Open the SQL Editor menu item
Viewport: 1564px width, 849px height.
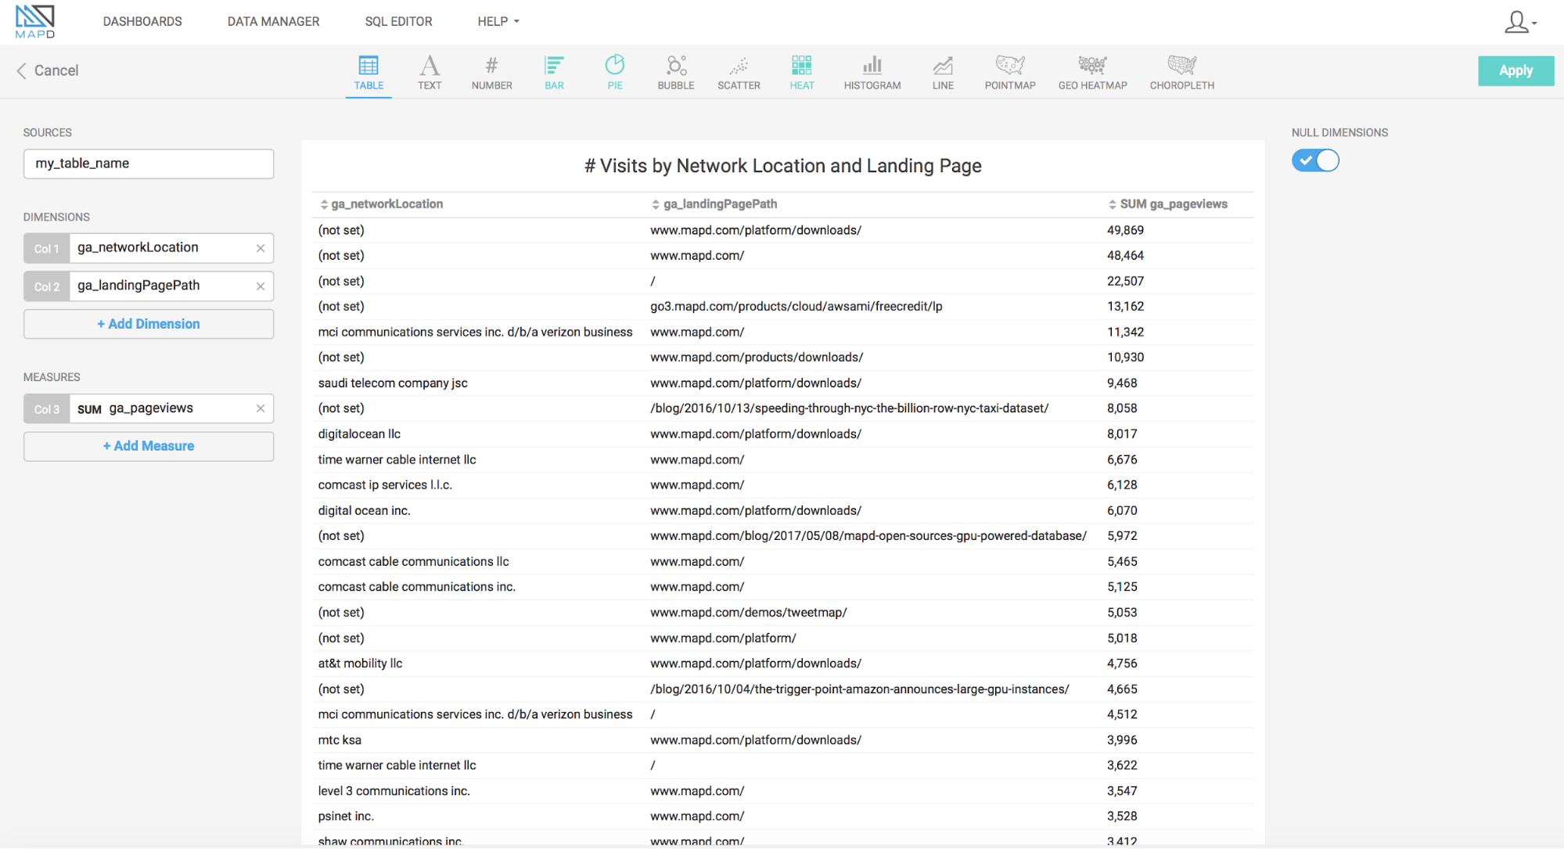398,21
